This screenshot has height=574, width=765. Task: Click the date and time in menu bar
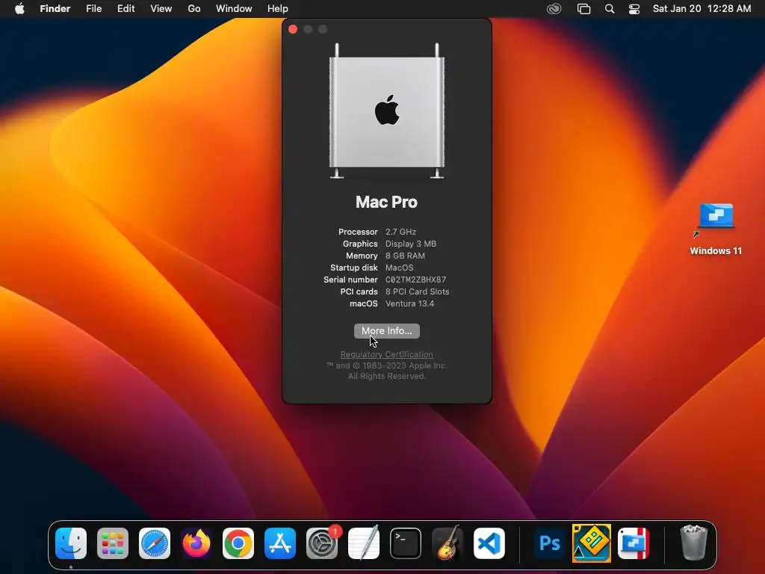click(701, 9)
